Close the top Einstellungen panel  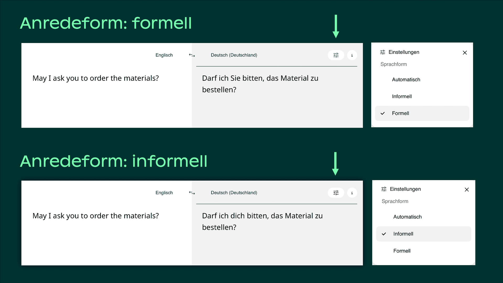[x=465, y=52]
